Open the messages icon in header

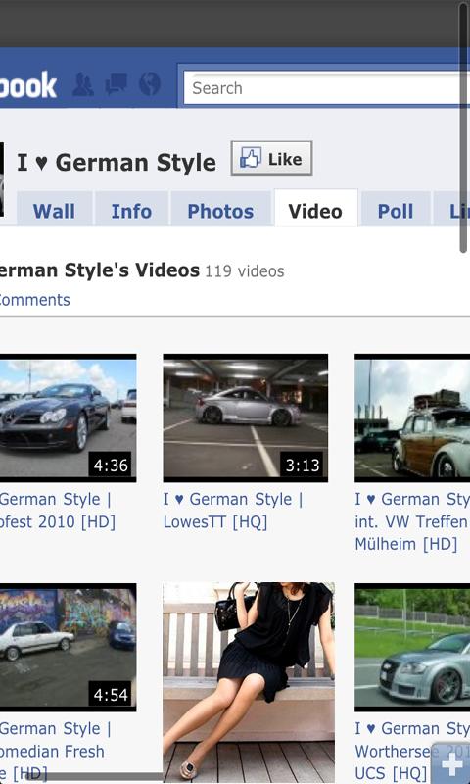pyautogui.click(x=116, y=84)
